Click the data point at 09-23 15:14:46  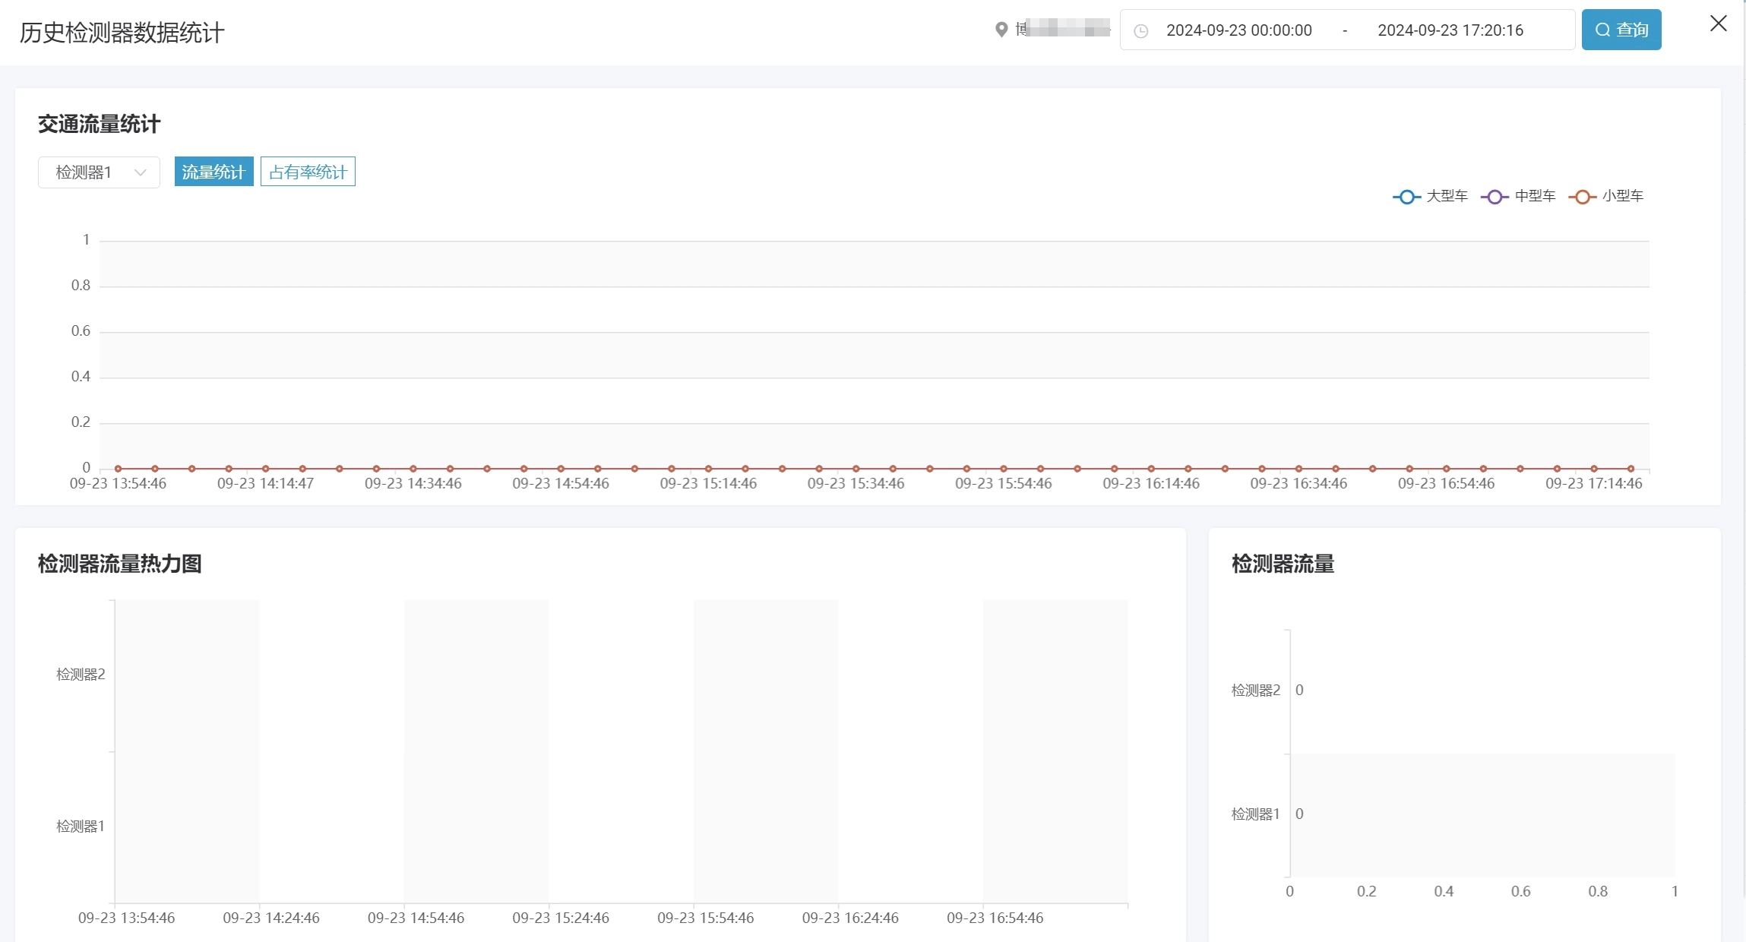coord(708,469)
